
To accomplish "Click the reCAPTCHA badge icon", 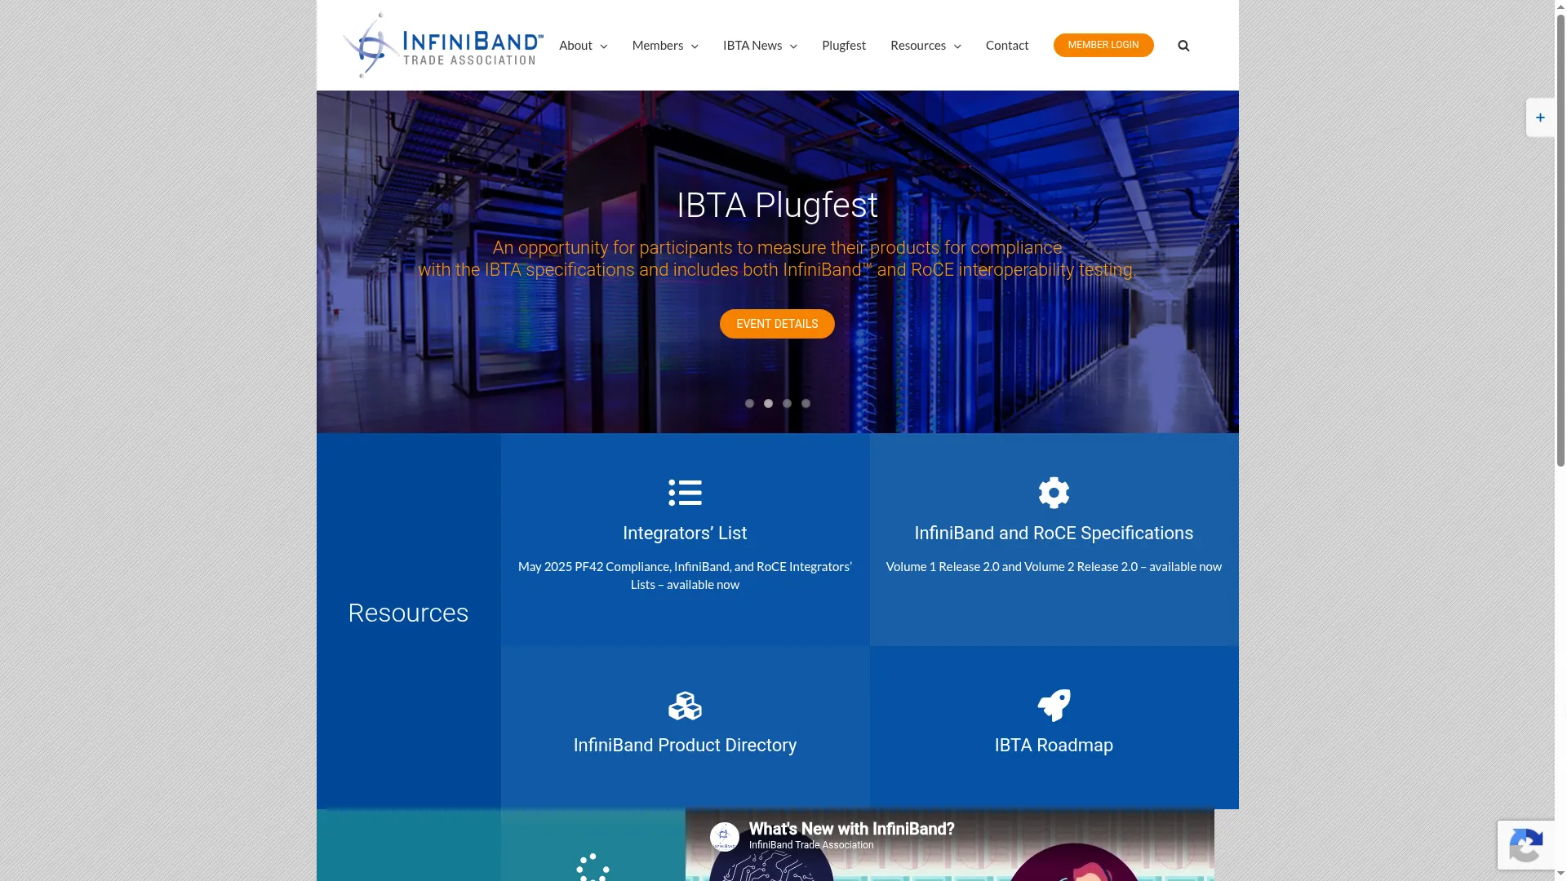I will tap(1526, 845).
